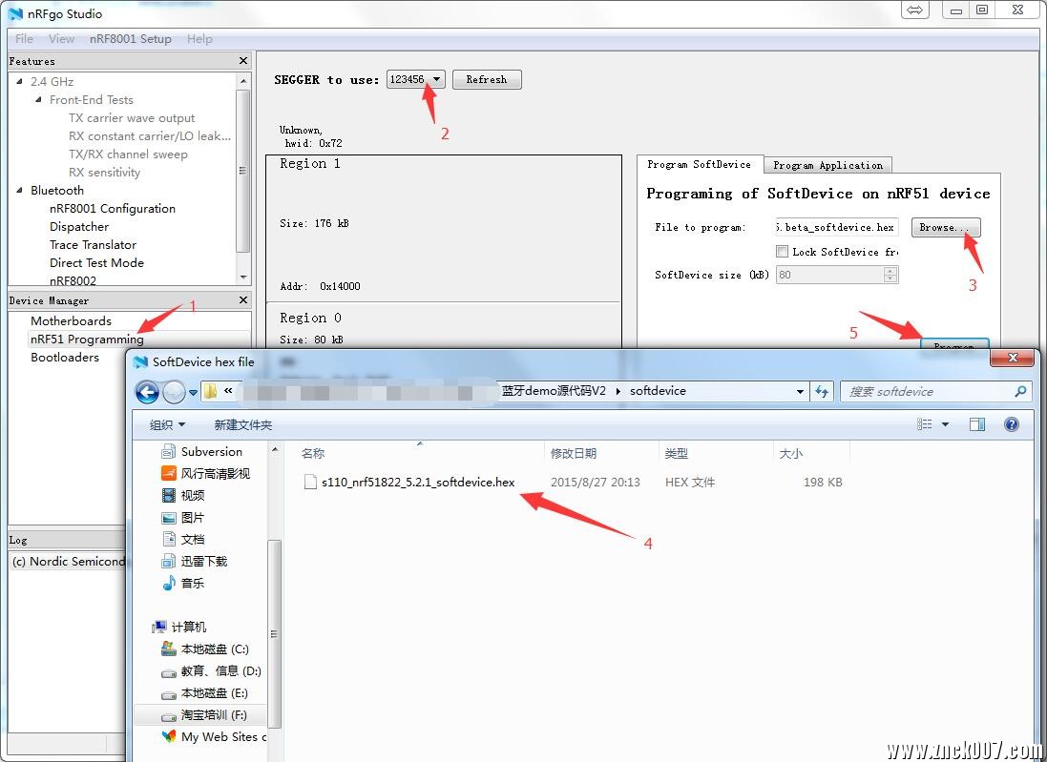Select Trace Translator tree item
Viewport: 1047px width, 762px height.
coord(93,245)
